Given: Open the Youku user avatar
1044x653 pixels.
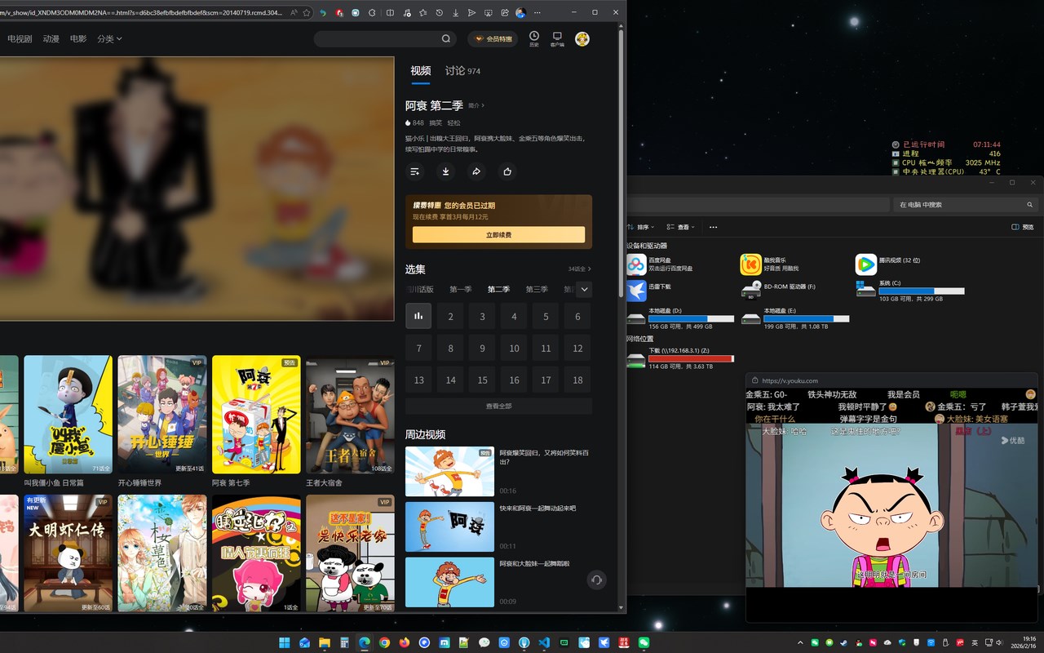Looking at the screenshot, I should pos(582,38).
